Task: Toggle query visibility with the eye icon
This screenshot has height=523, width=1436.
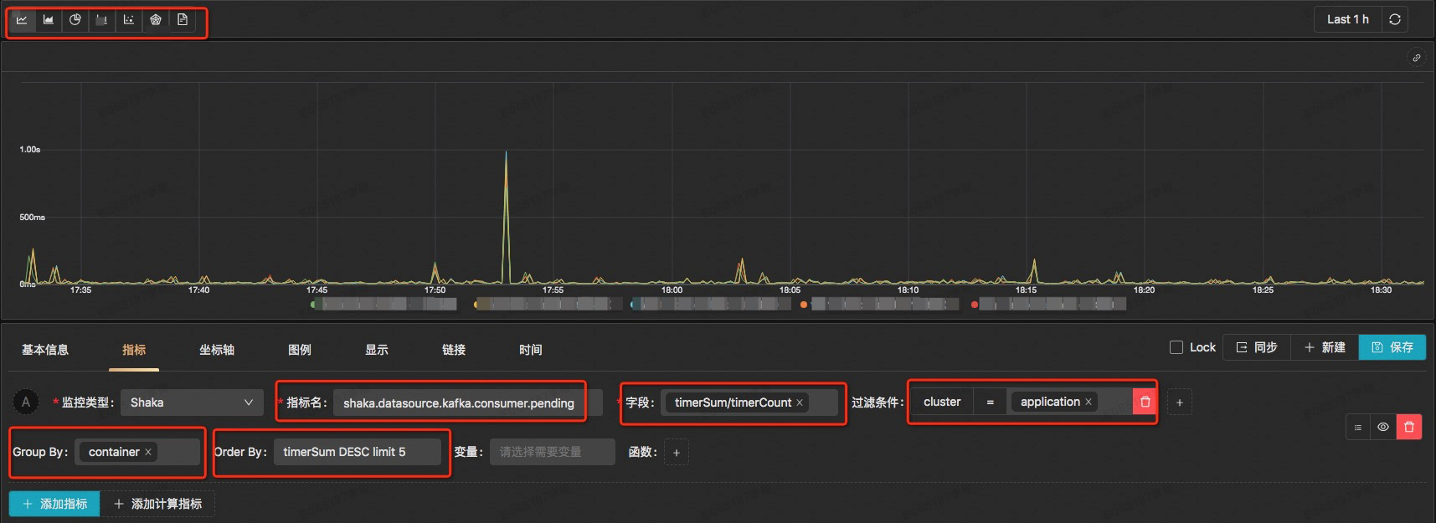Action: (x=1383, y=427)
